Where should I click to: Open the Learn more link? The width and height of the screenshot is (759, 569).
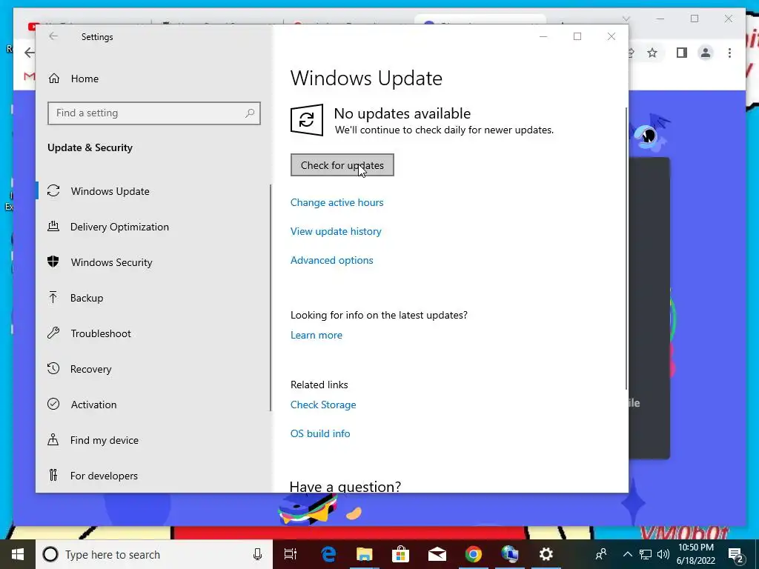coord(316,335)
